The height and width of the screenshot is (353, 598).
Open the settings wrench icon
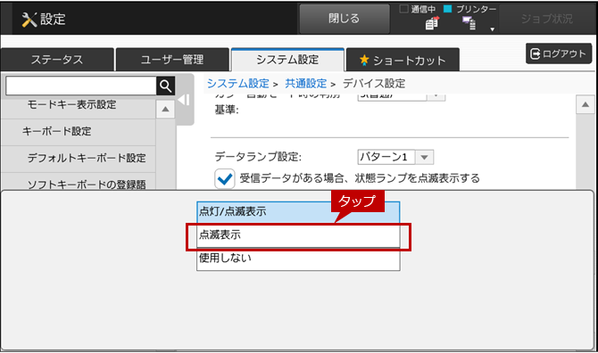[x=29, y=19]
